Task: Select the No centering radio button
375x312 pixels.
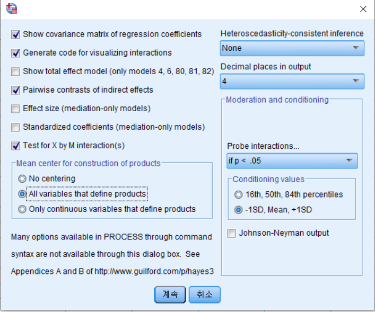Action: [x=22, y=179]
